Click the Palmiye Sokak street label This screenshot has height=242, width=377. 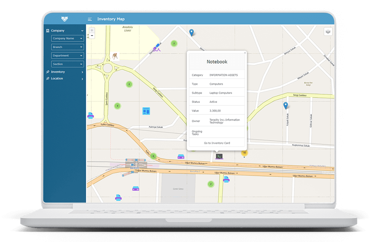pos(156,127)
